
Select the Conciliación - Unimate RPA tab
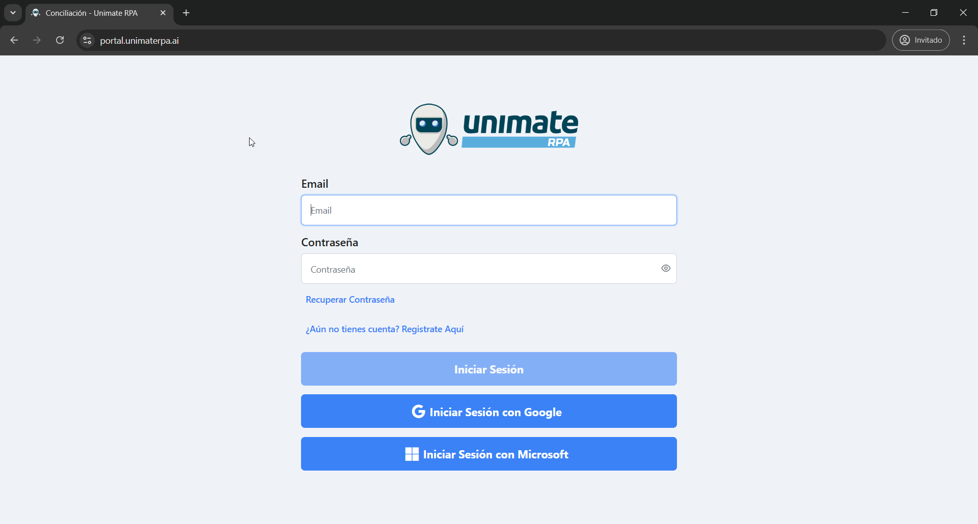99,13
